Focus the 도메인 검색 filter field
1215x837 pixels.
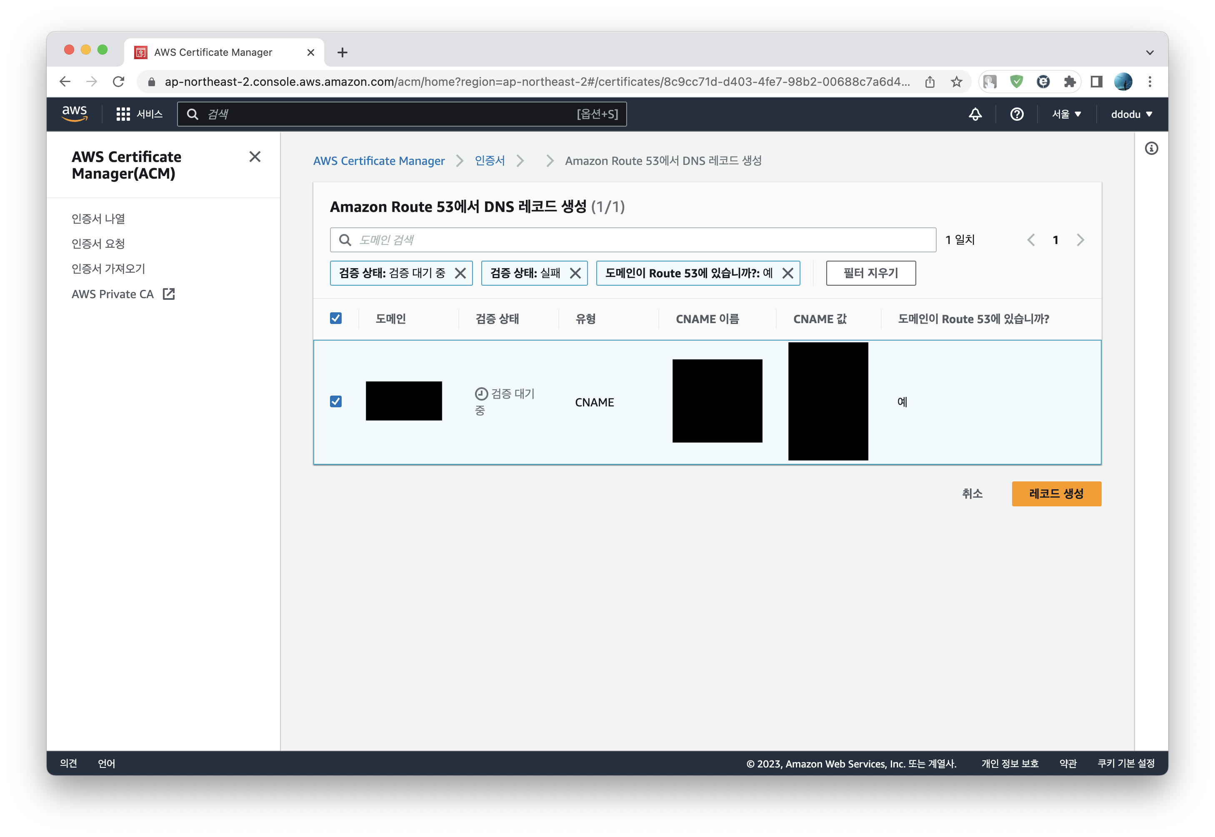632,240
